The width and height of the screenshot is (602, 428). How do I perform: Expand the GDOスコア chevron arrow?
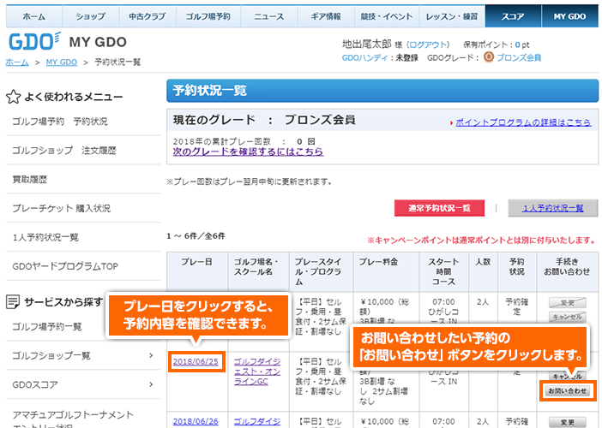pyautogui.click(x=151, y=384)
